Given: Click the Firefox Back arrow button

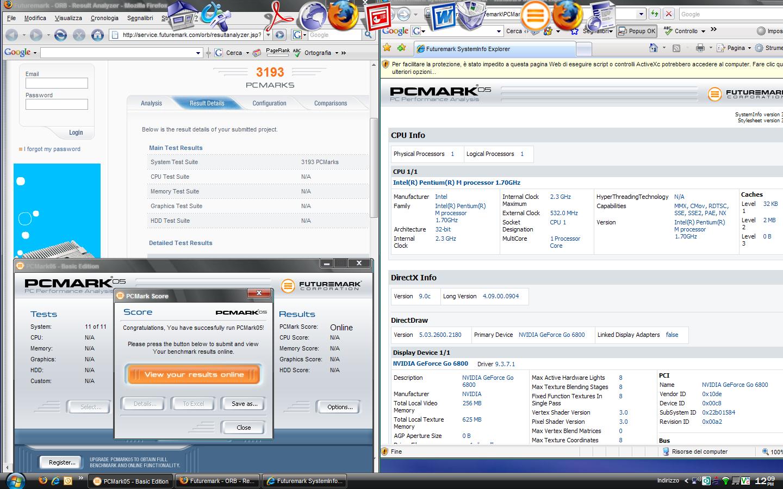Looking at the screenshot, I should click(x=12, y=35).
